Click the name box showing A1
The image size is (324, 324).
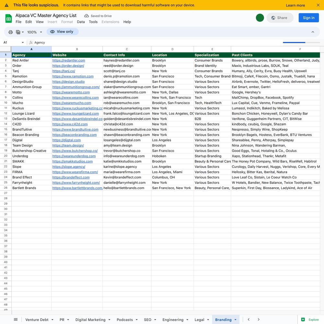click(x=12, y=42)
